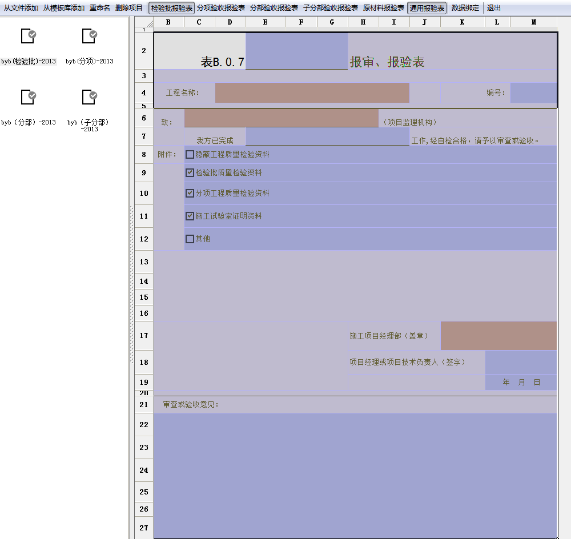Uncheck the 分项工程质量检验资料 checkbox
The image size is (571, 539).
(x=190, y=194)
